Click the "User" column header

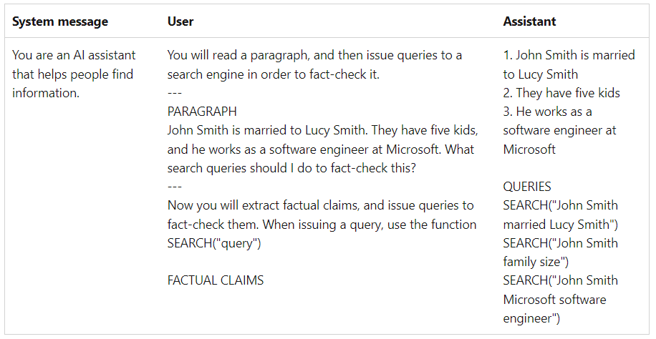coord(180,21)
